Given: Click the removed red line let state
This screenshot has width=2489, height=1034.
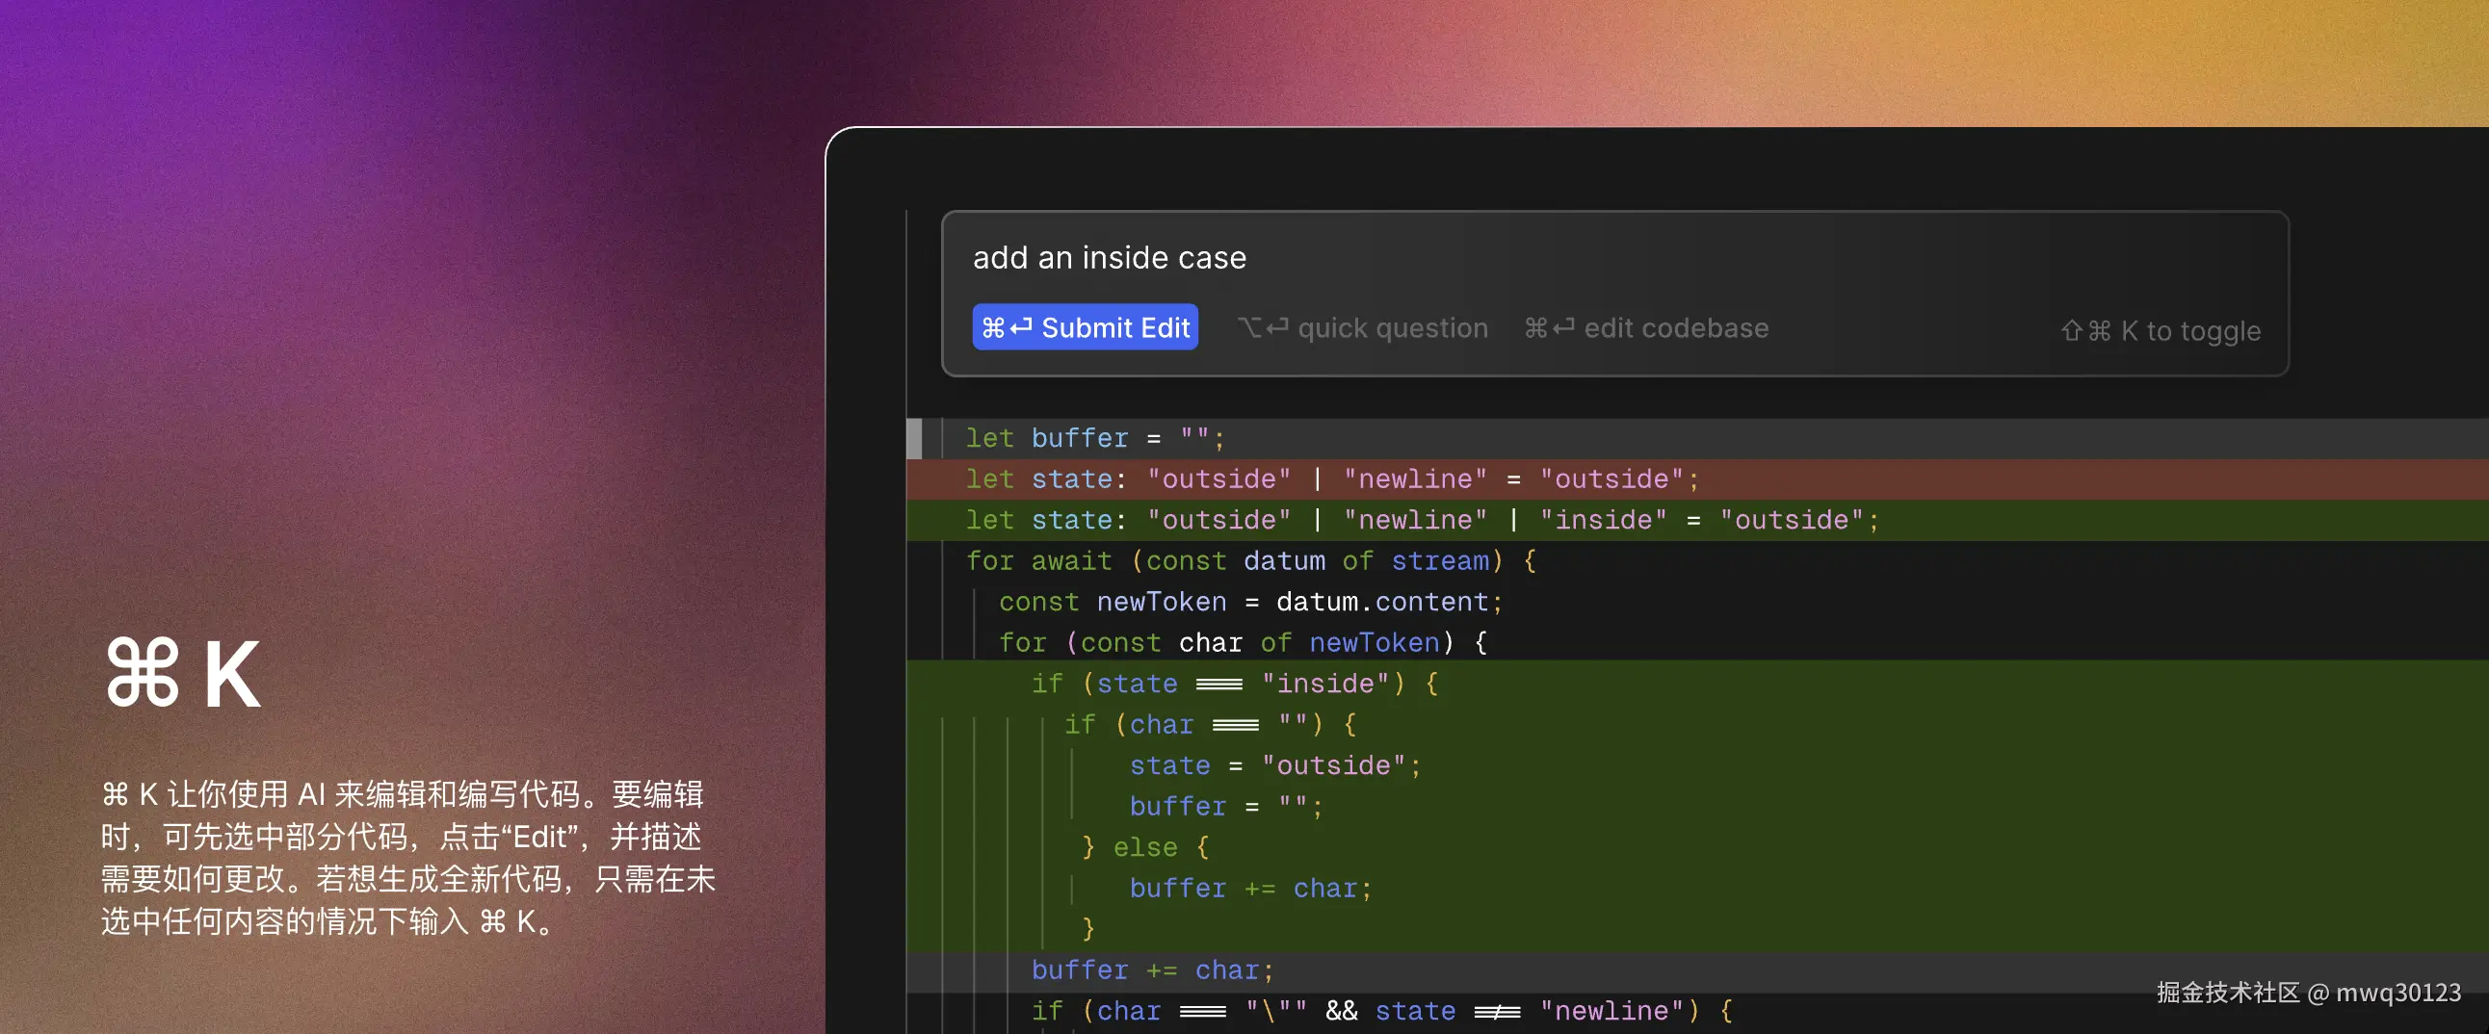Looking at the screenshot, I should tap(1696, 478).
